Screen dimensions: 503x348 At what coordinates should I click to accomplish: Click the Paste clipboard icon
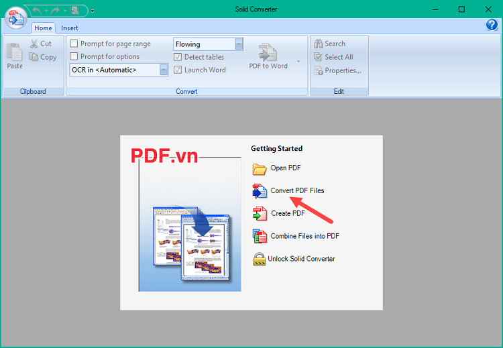[15, 52]
